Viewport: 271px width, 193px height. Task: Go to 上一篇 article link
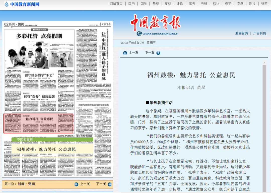pyautogui.click(x=133, y=52)
